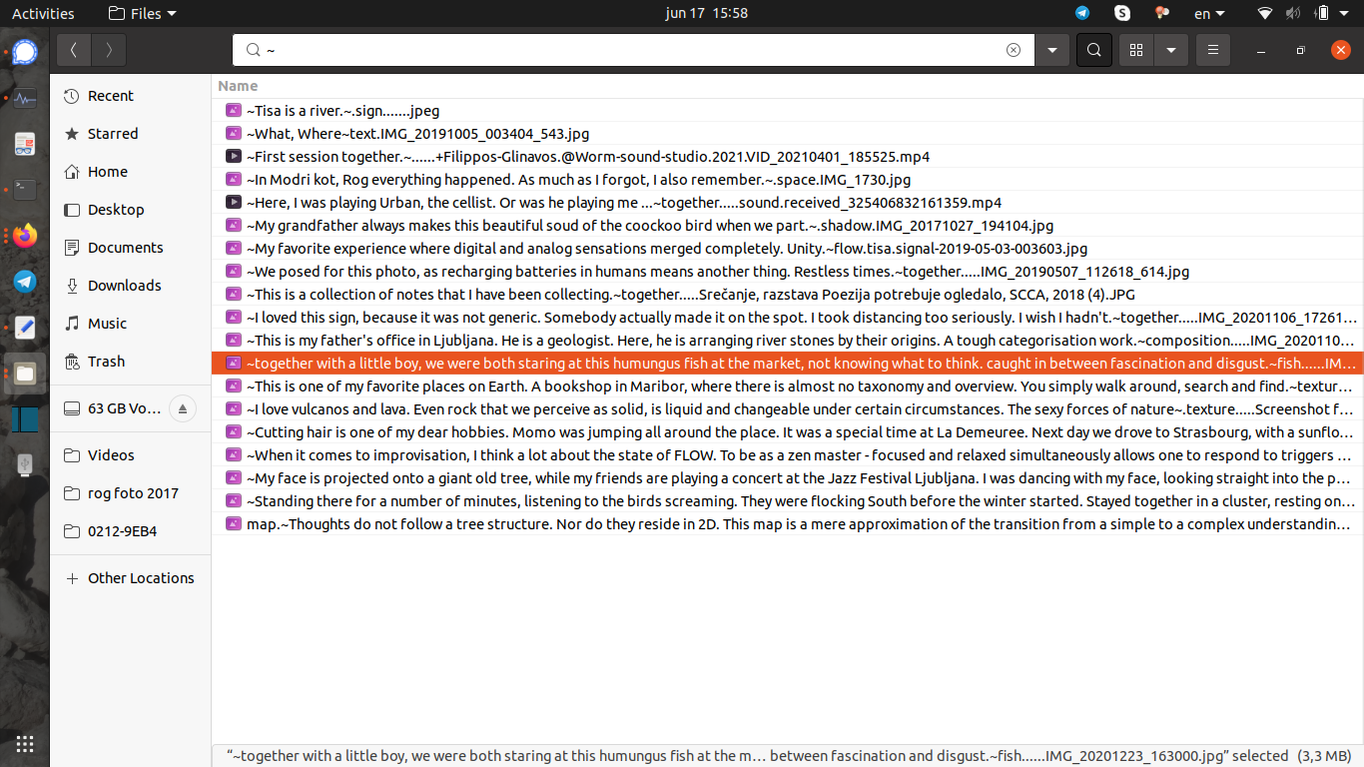Open the Videos bookmark
The width and height of the screenshot is (1364, 767).
[x=131, y=455]
